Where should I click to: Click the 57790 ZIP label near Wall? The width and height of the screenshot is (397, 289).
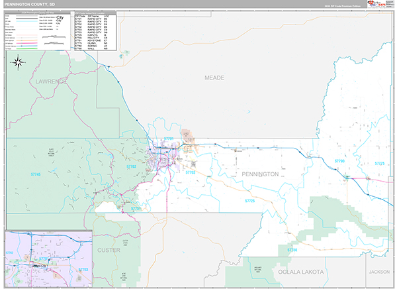coord(339,161)
